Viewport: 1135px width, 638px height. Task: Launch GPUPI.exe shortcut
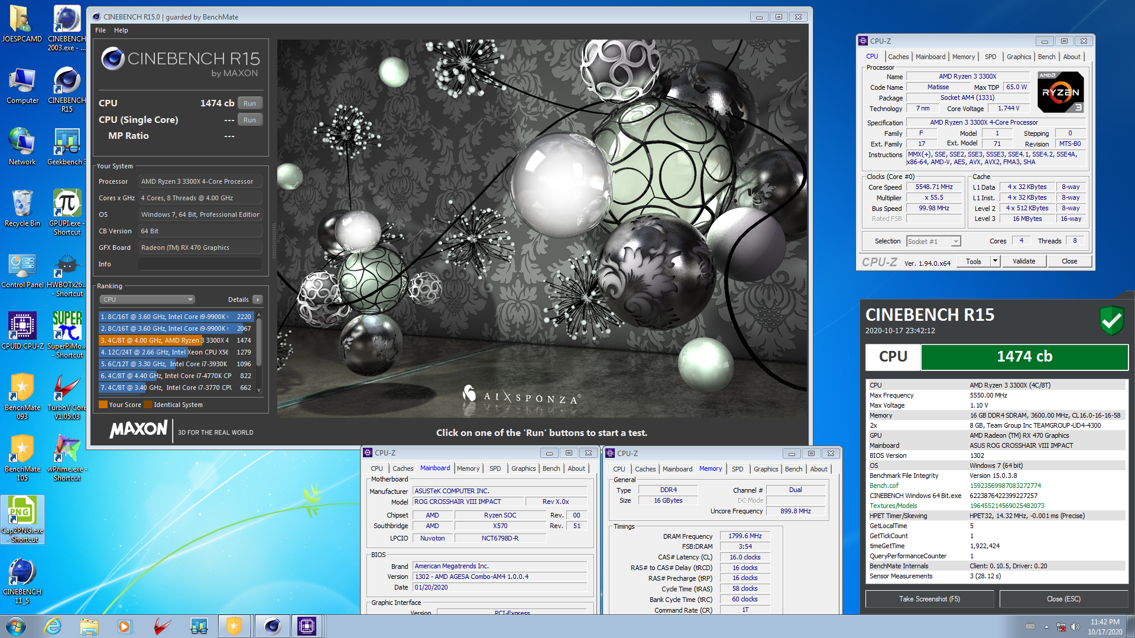tap(67, 211)
